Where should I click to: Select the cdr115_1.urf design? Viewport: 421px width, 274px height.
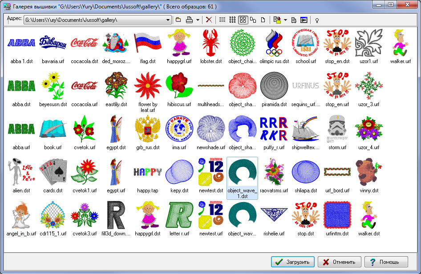[x=53, y=215]
